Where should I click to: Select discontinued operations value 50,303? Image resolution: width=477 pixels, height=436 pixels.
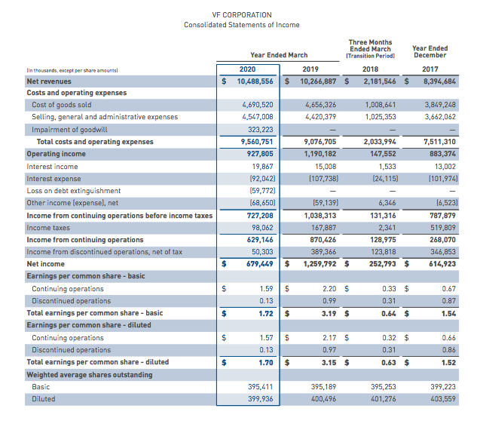point(262,252)
